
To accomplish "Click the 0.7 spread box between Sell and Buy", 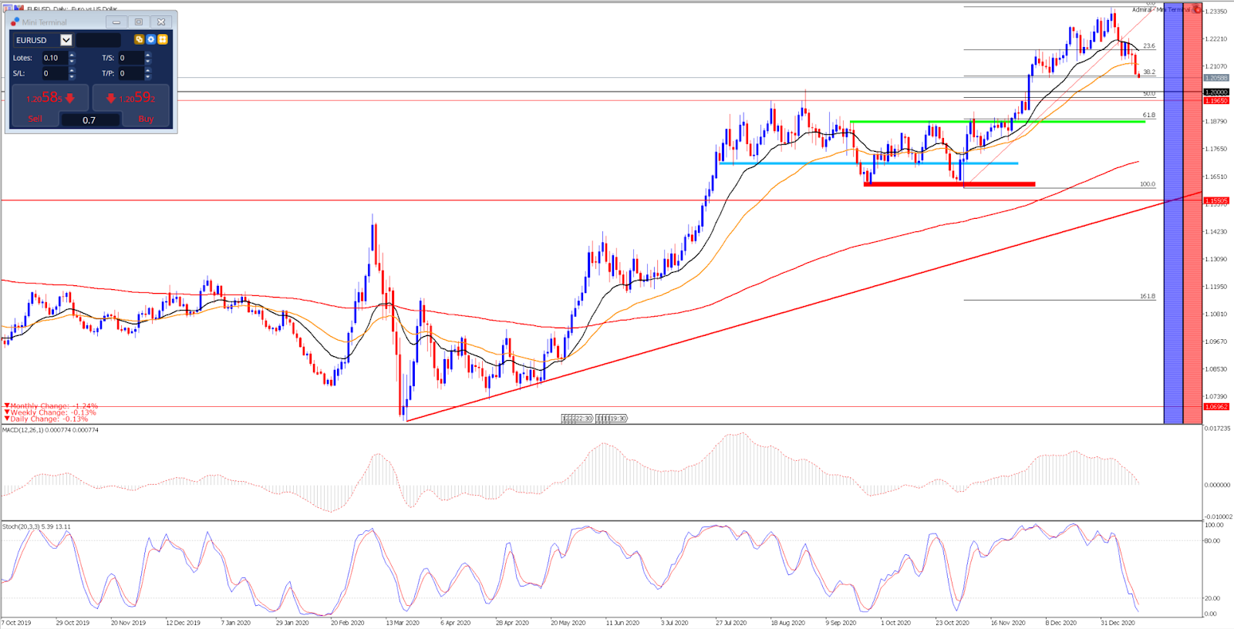I will pyautogui.click(x=90, y=120).
